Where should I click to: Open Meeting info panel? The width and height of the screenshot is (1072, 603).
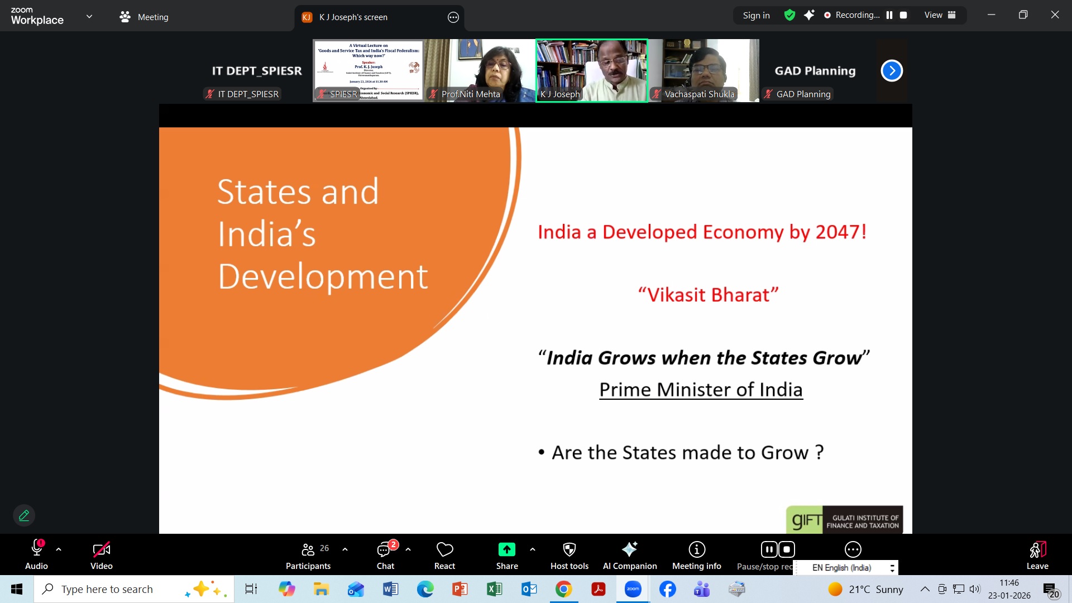pos(696,550)
